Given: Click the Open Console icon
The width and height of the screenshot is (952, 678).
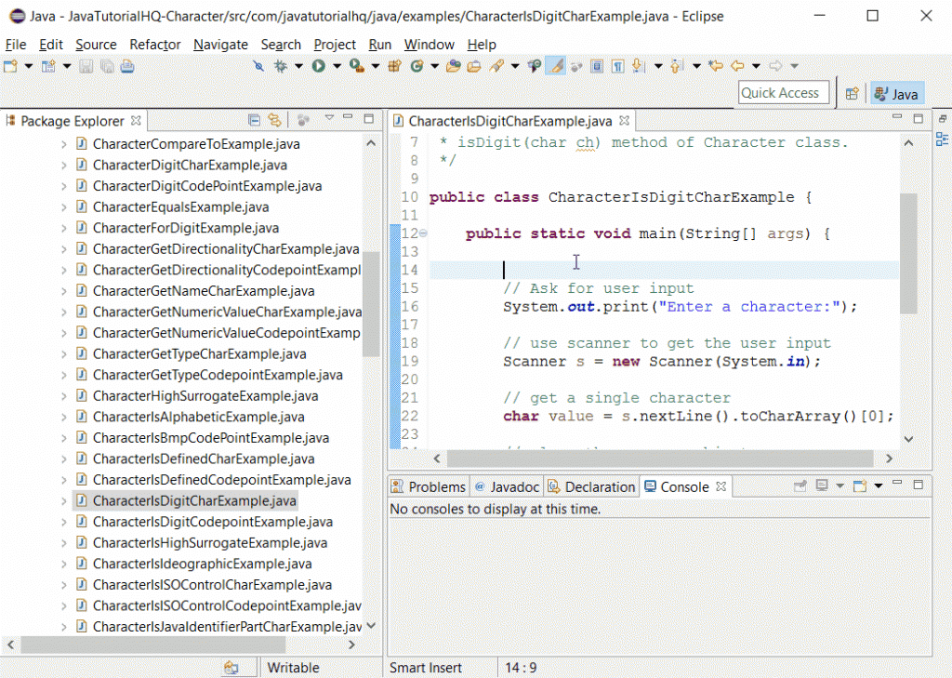Looking at the screenshot, I should click(x=860, y=485).
